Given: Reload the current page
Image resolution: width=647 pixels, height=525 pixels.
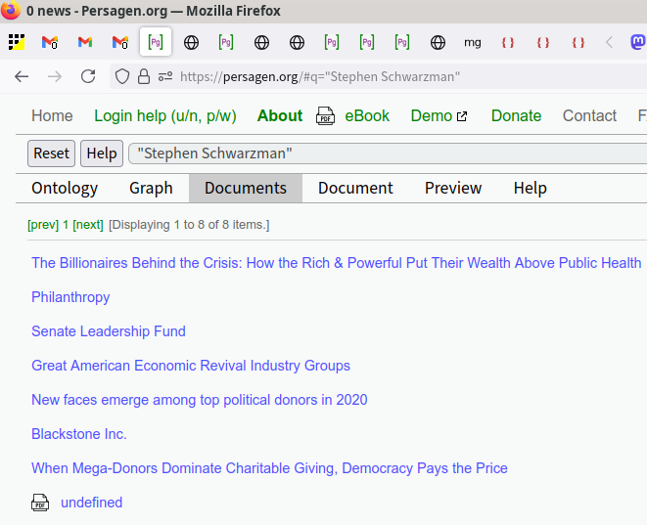Looking at the screenshot, I should coord(88,76).
